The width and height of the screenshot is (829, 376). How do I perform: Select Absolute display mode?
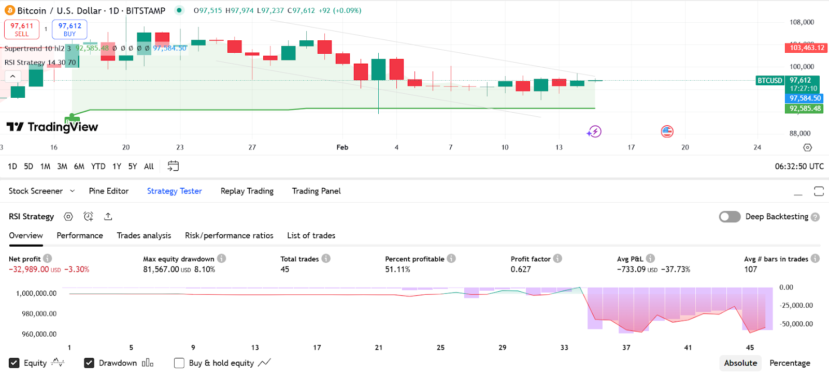click(x=740, y=363)
